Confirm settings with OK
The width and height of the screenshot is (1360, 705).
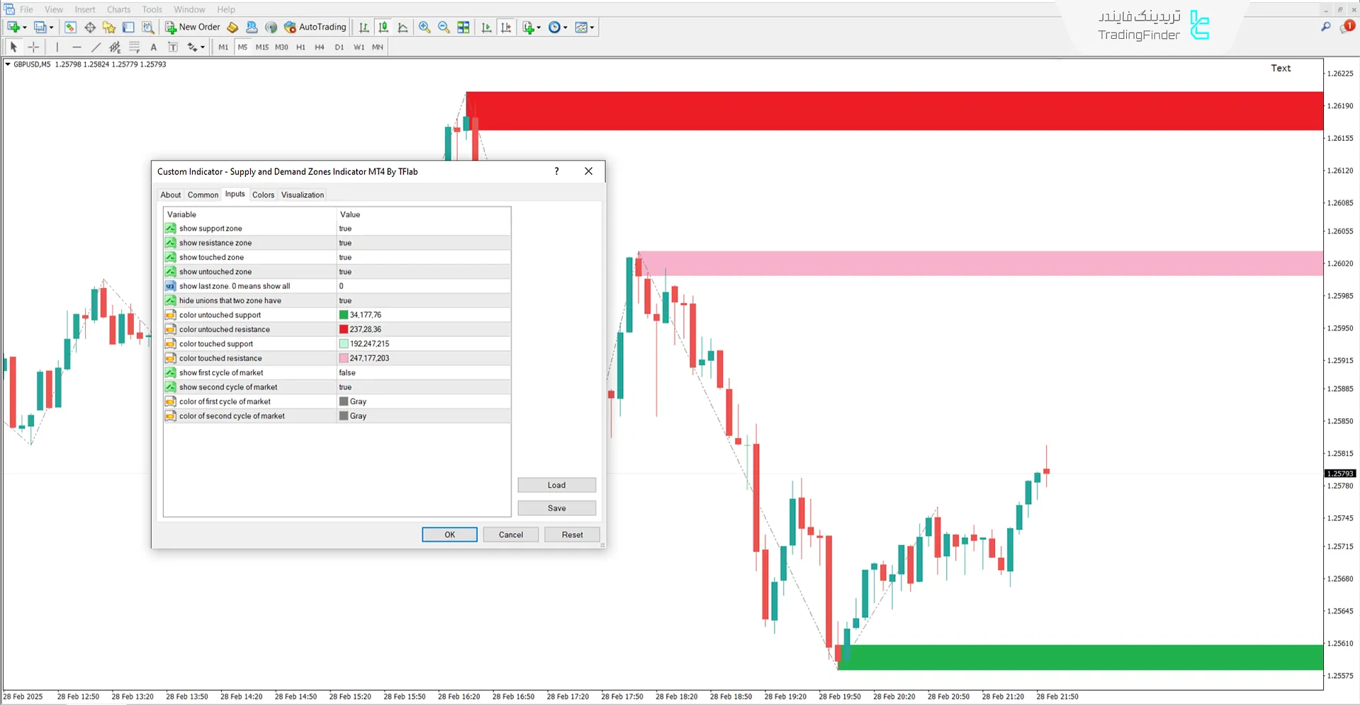449,534
